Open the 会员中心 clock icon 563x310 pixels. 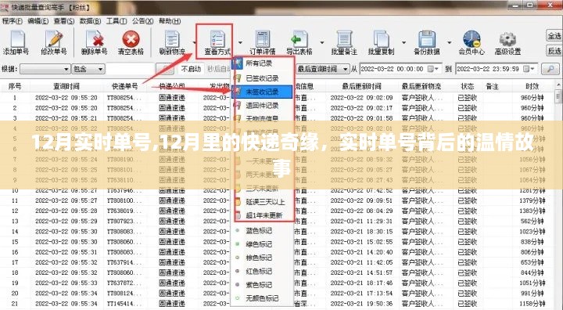tap(472, 42)
